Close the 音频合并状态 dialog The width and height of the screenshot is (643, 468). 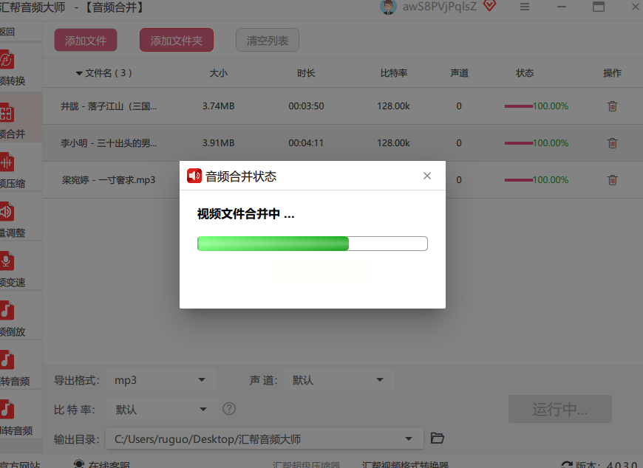coord(427,176)
